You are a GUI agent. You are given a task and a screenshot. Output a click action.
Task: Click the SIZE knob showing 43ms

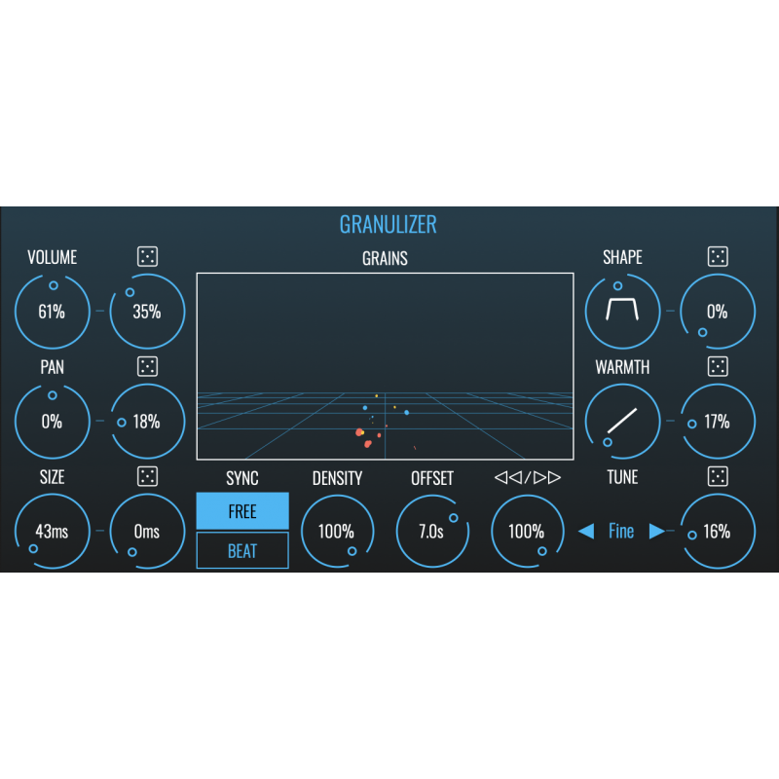tap(52, 532)
